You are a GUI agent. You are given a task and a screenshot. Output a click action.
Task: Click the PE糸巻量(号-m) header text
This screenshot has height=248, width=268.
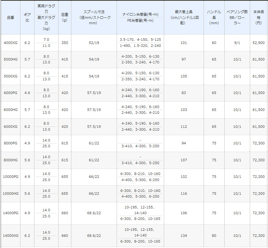pos(140,20)
